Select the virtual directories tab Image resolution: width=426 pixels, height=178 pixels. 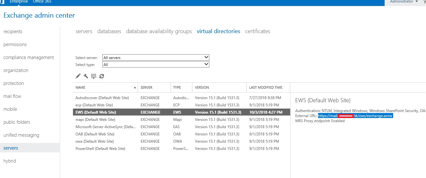[218, 31]
